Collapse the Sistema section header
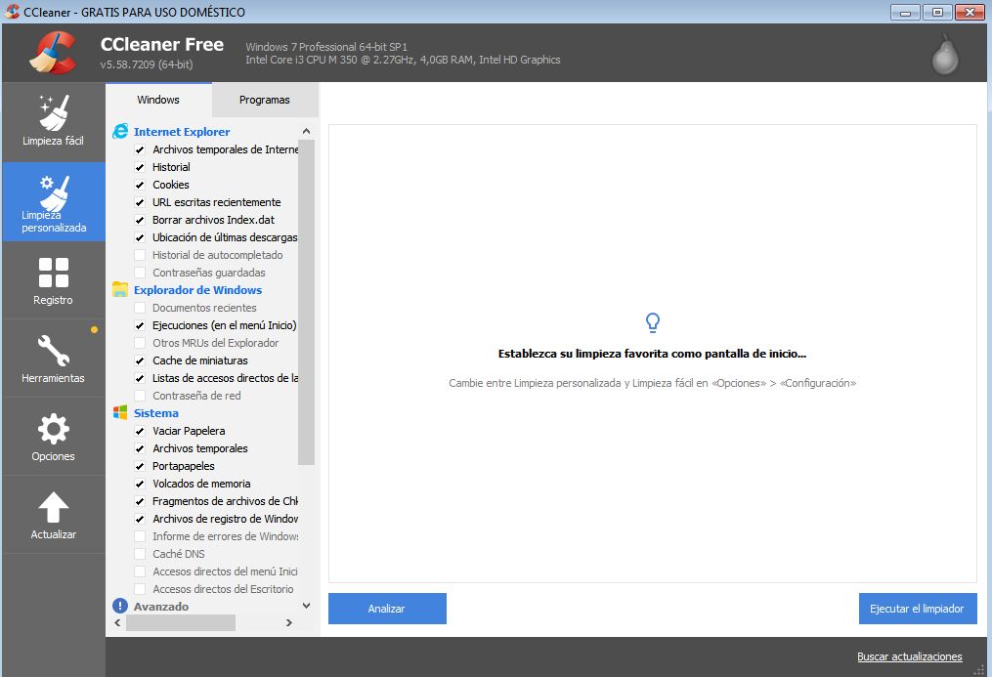 tap(156, 413)
